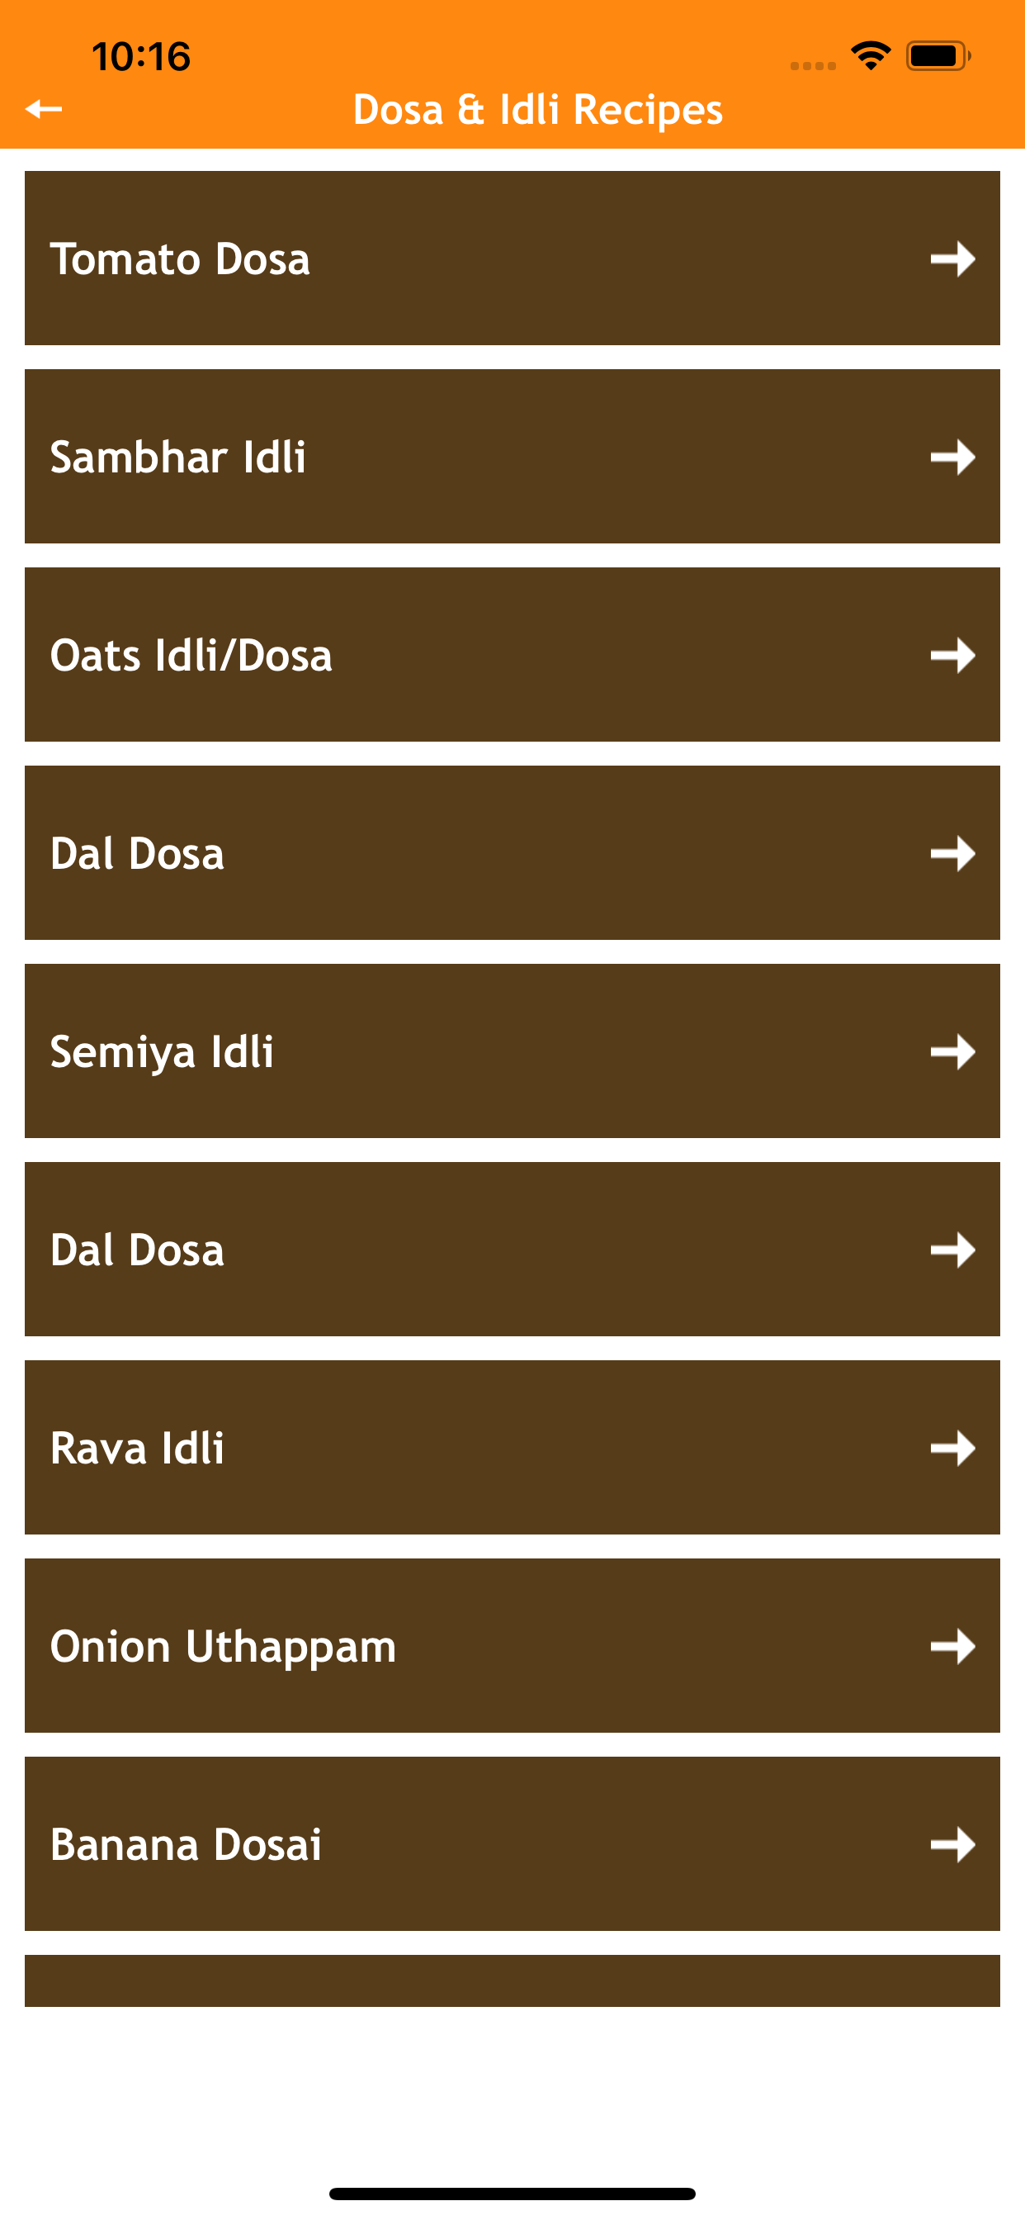Choose the Oats Idli/Dosa recipe text
The image size is (1025, 2220).
pos(191,655)
